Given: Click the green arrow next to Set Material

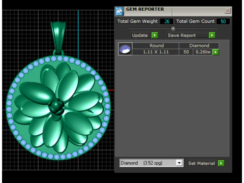Looking at the screenshot, I should (221, 163).
